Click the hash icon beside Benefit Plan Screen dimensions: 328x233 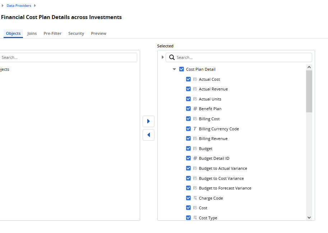tap(195, 109)
